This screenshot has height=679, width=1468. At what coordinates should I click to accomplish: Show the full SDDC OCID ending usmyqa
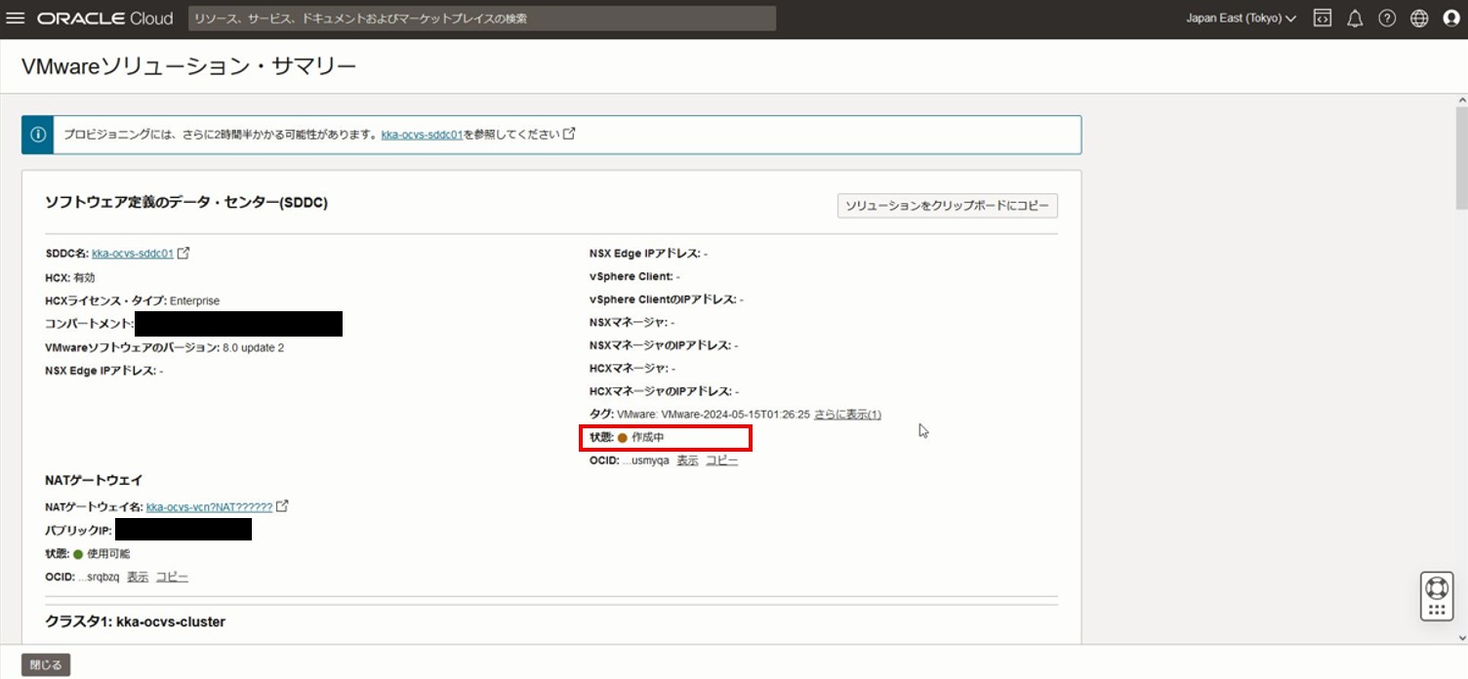pos(687,460)
